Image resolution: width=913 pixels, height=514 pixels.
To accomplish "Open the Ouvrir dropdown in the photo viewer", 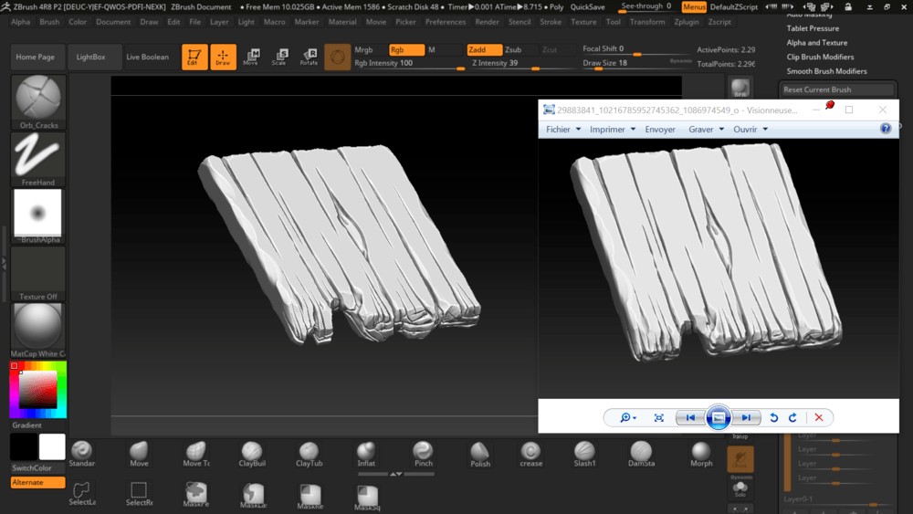I will pos(750,130).
